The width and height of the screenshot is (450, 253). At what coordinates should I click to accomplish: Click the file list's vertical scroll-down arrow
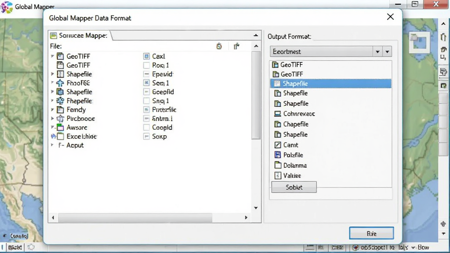256,208
